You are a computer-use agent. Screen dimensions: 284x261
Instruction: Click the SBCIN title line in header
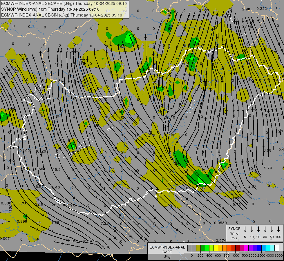(x=61, y=15)
